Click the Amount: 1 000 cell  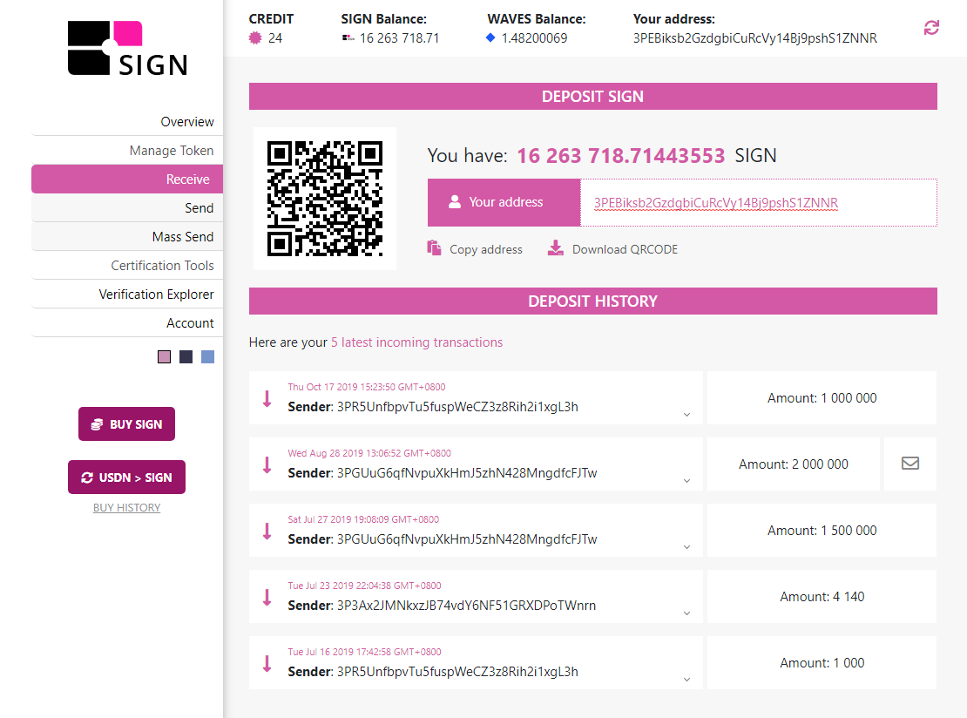click(x=822, y=662)
